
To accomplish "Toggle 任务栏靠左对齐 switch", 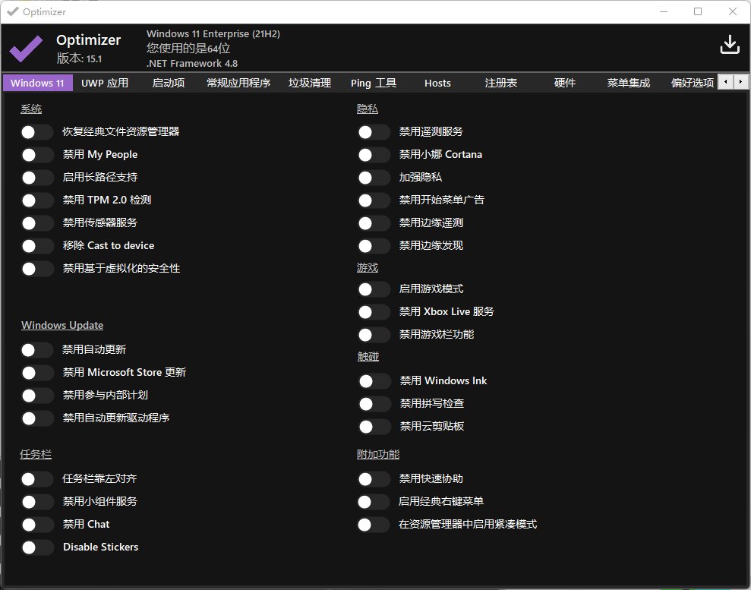I will coord(37,479).
